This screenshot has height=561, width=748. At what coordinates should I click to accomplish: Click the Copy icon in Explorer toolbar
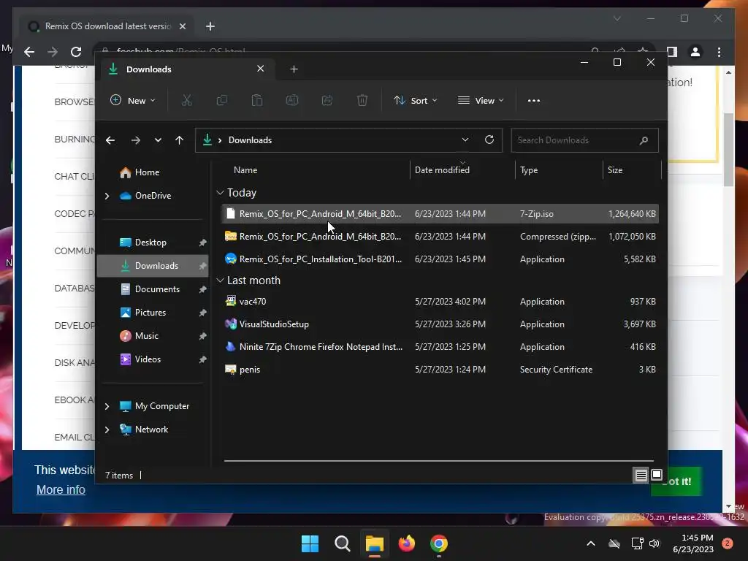coord(222,100)
